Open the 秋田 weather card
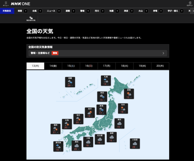The height and width of the screenshot is (161, 194). (102, 97)
